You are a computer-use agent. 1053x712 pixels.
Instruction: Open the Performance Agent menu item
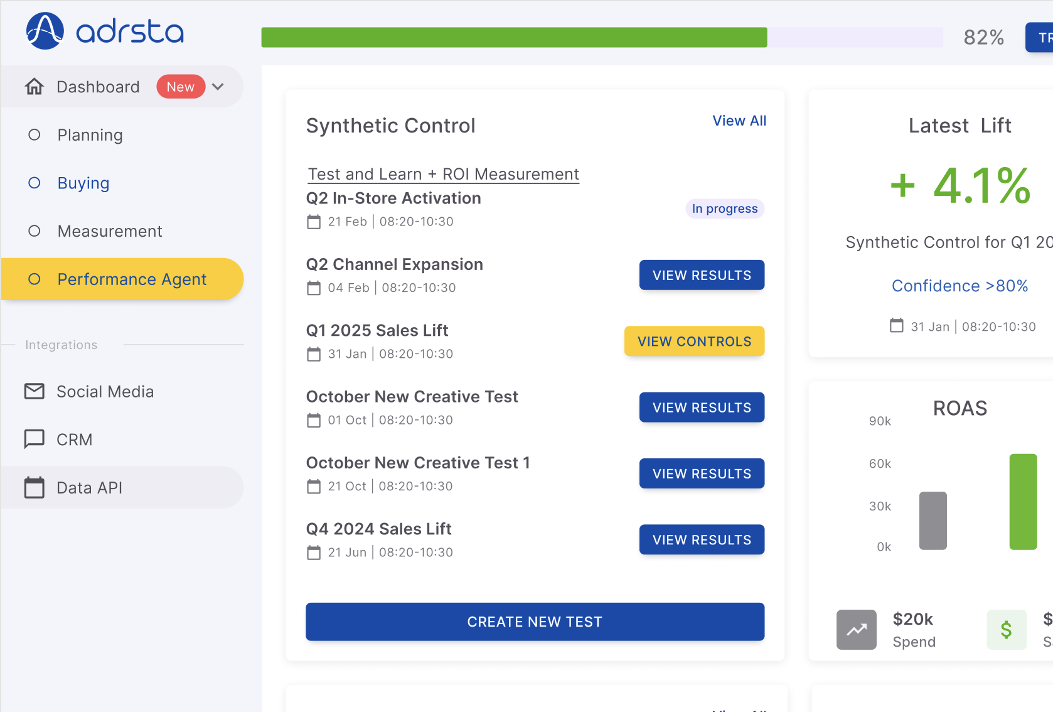(x=131, y=279)
